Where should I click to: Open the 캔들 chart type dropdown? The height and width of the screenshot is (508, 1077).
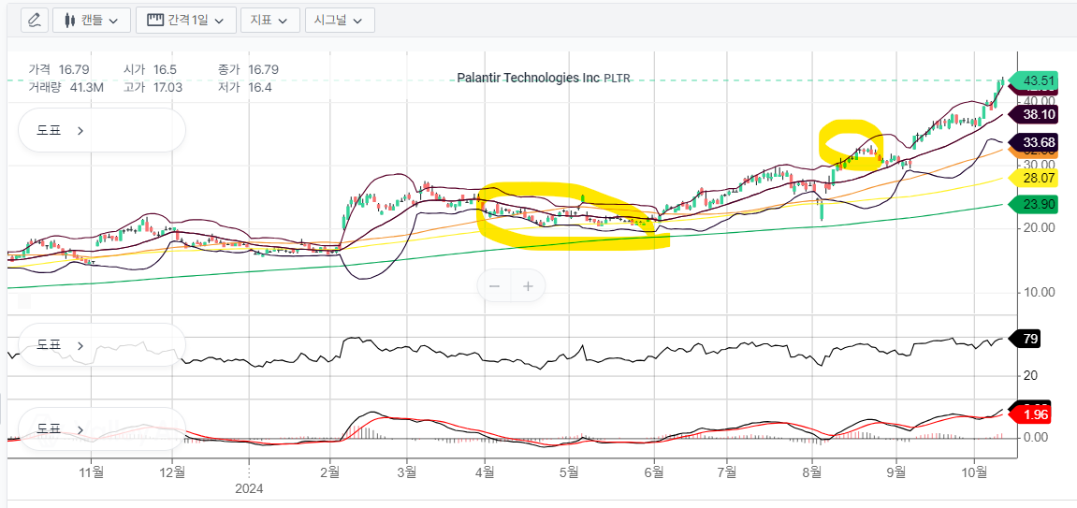tap(92, 20)
